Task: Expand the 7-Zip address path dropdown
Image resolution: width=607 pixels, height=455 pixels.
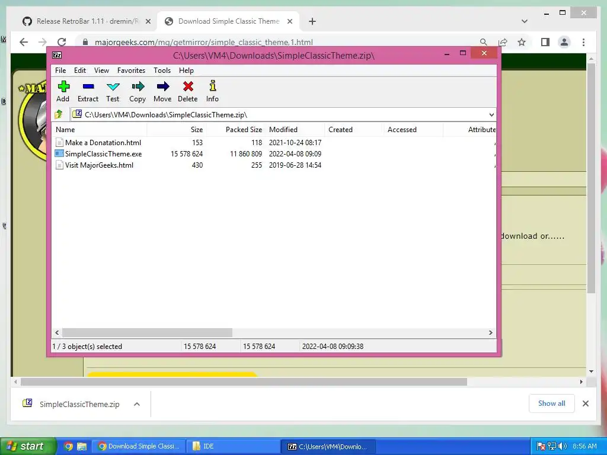Action: click(491, 114)
